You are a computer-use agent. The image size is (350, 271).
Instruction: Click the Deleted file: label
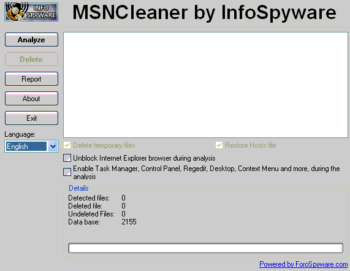point(85,206)
